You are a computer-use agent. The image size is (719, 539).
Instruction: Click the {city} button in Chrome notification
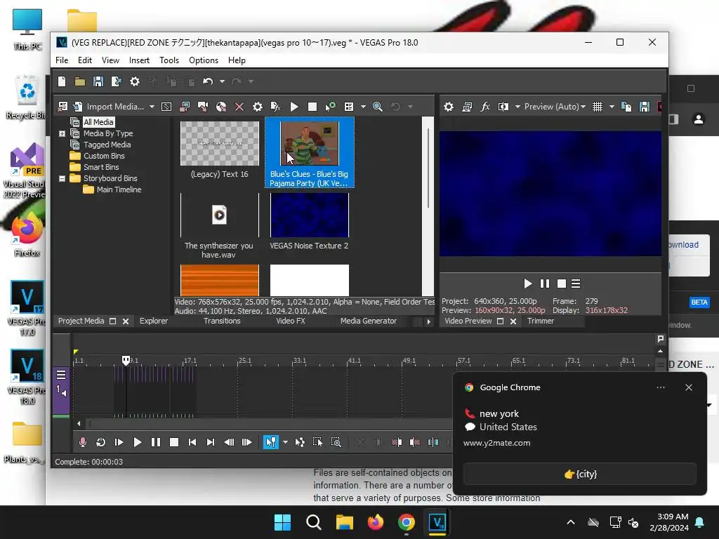pyautogui.click(x=580, y=474)
